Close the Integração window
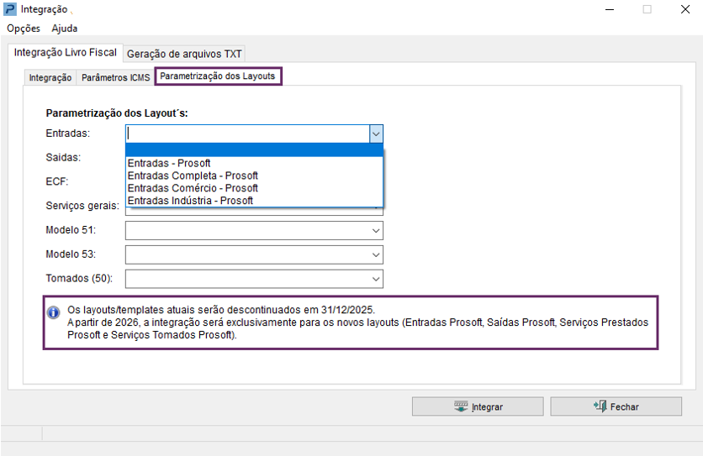 tap(685, 9)
